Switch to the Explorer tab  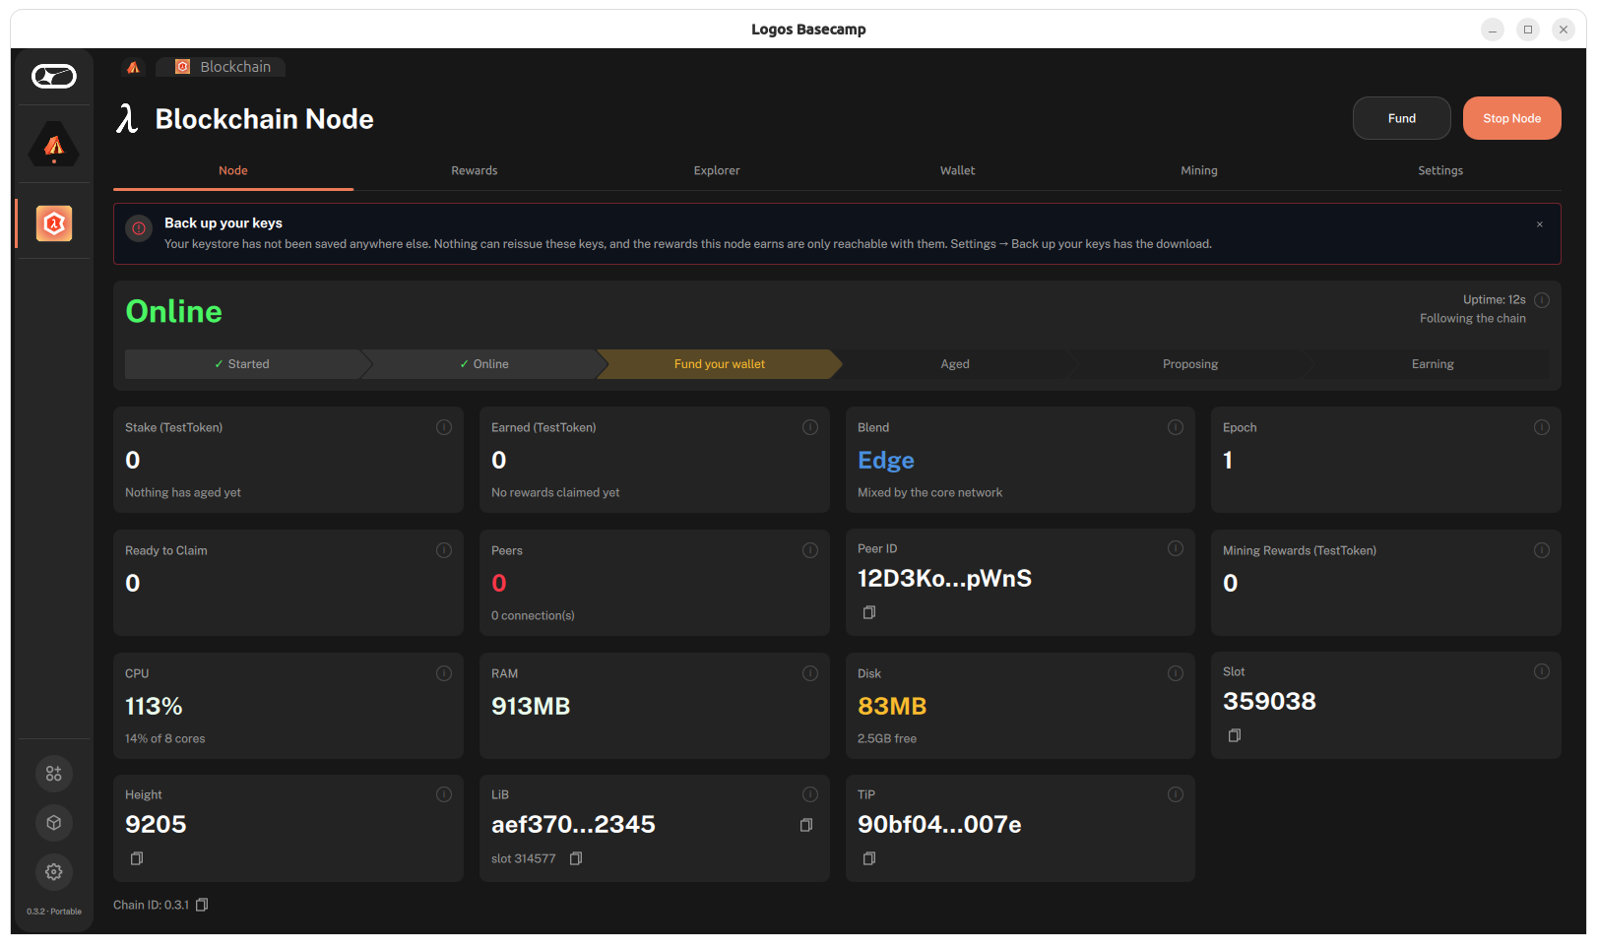pos(717,170)
